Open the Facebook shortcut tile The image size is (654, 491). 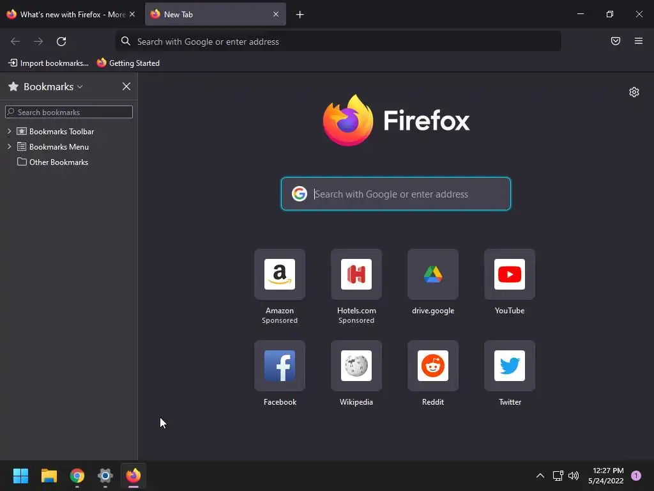(280, 366)
